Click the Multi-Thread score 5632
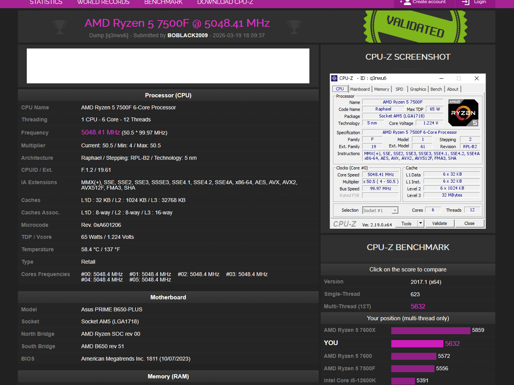 [x=418, y=306]
